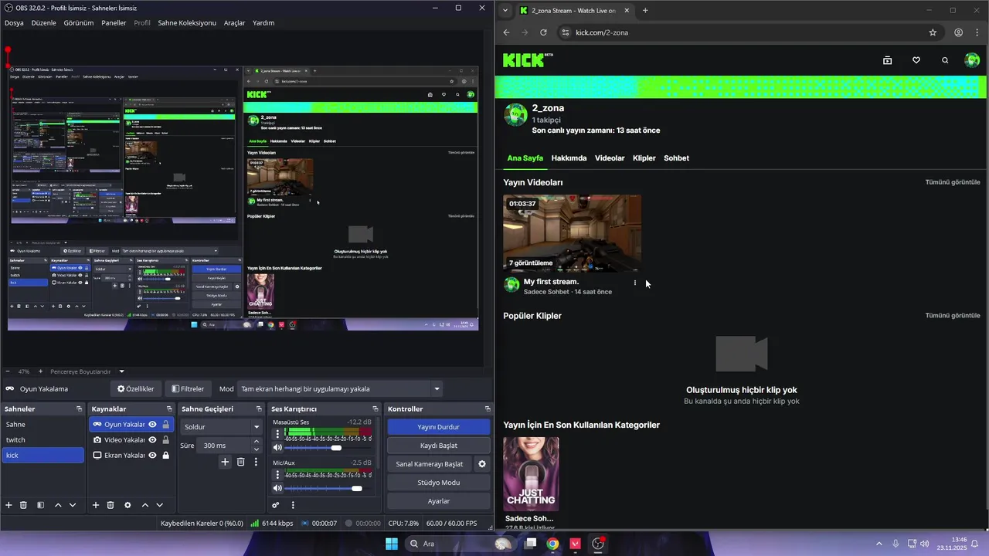Open the Kick search icon in the site header
Screen dimensions: 989x556
pyautogui.click(x=945, y=60)
